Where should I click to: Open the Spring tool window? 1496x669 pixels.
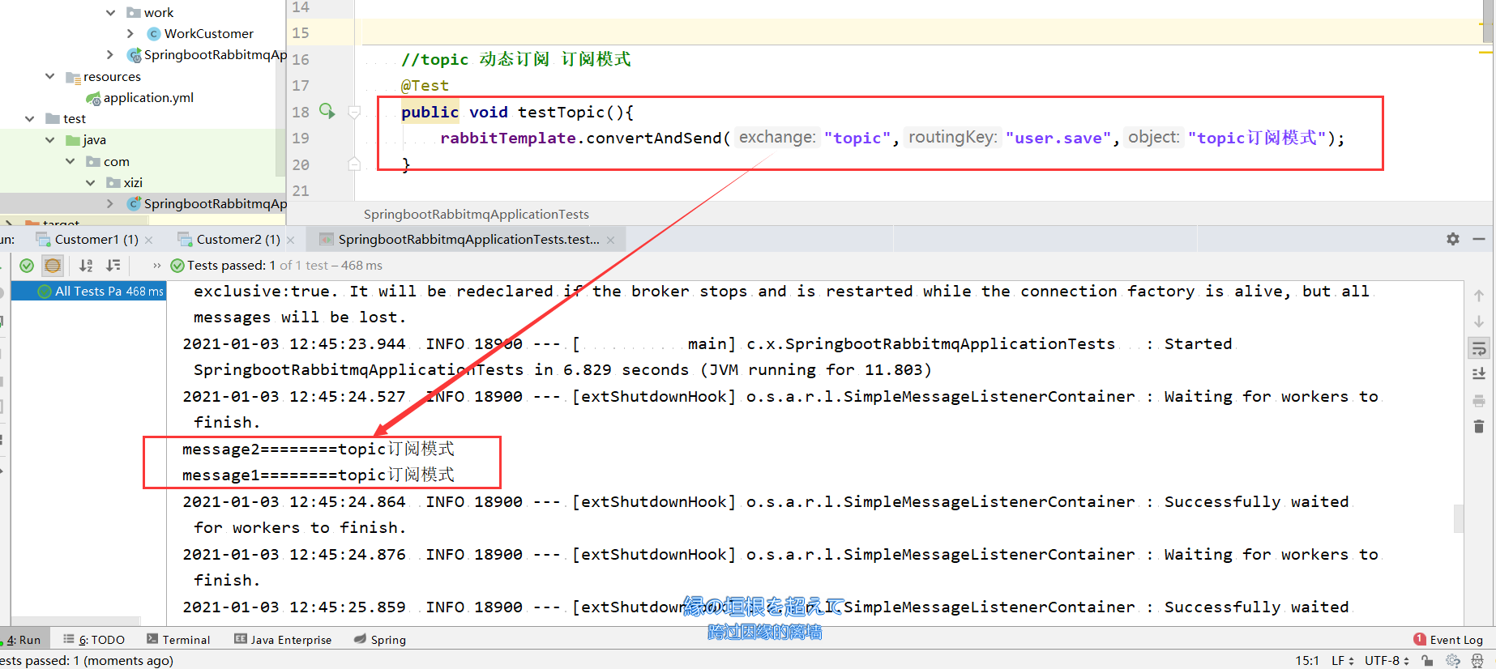tap(380, 639)
